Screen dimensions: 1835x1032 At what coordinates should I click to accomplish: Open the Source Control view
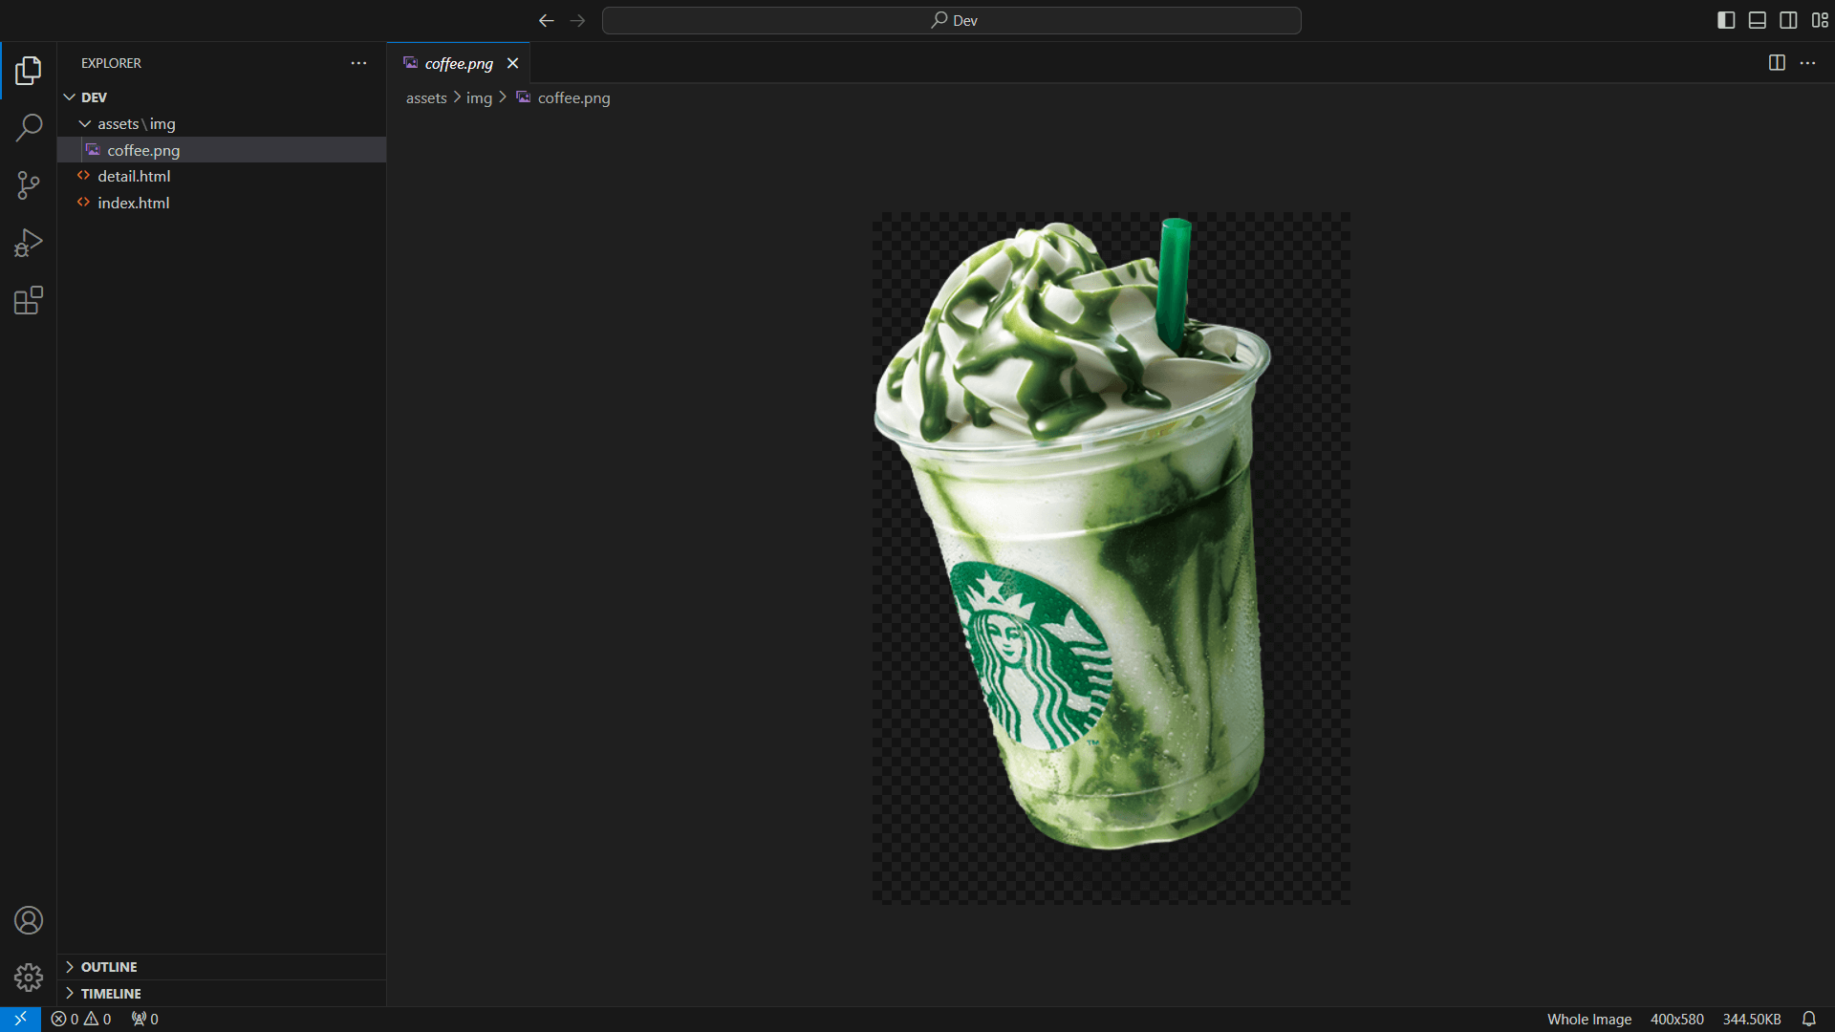[x=29, y=185]
